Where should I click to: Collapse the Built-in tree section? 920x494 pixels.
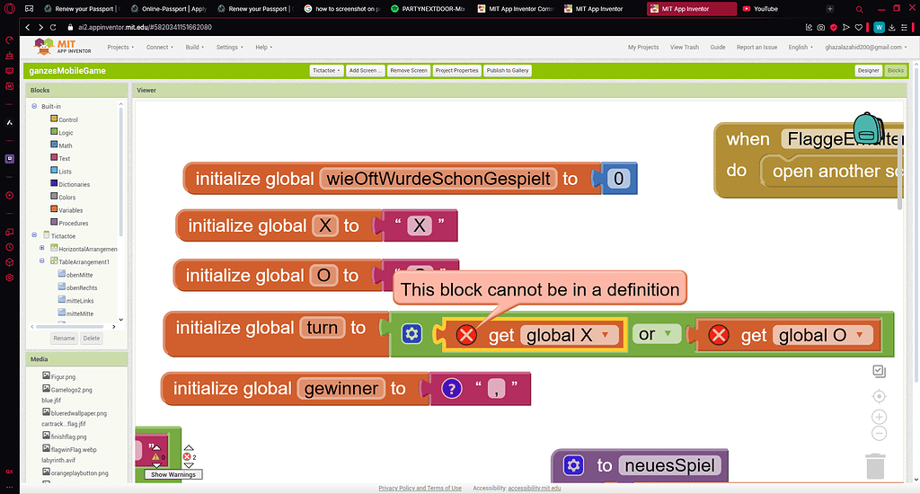pyautogui.click(x=34, y=106)
